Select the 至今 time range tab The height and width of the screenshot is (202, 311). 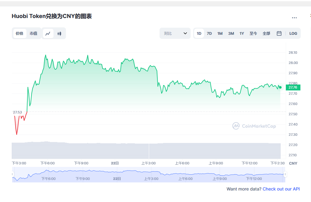pos(253,33)
